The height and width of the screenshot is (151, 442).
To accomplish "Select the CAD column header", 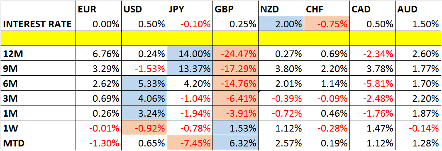I will point(372,9).
